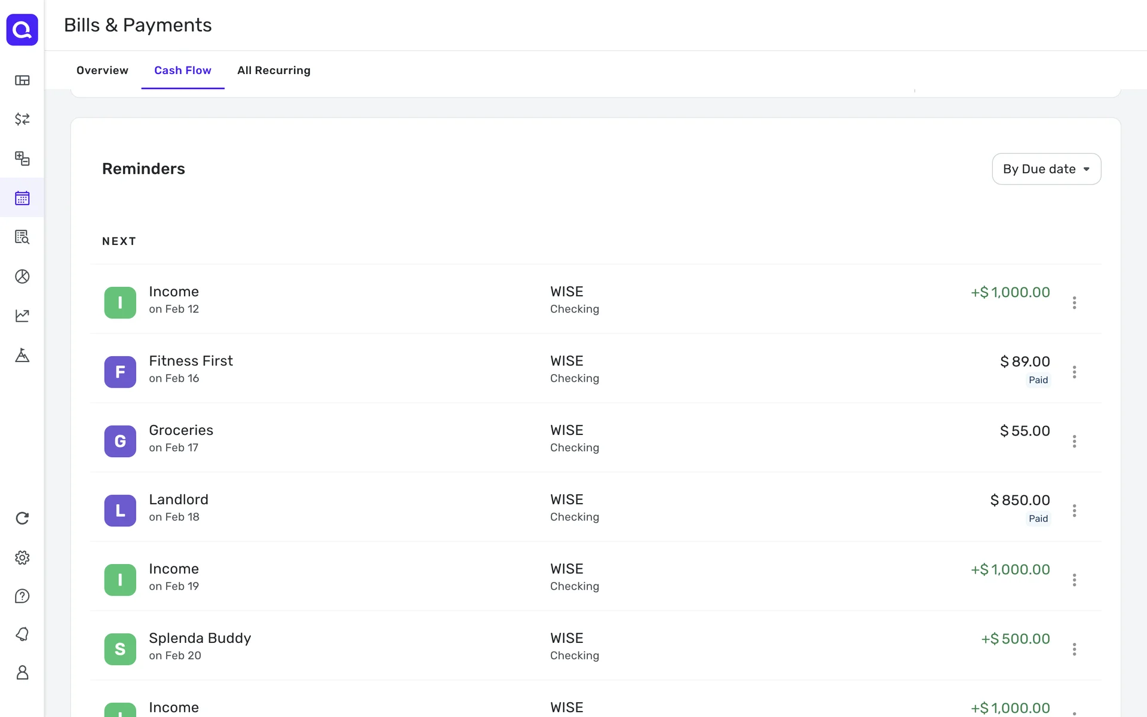1147x717 pixels.
Task: Switch to the All Recurring tab
Action: tap(274, 71)
